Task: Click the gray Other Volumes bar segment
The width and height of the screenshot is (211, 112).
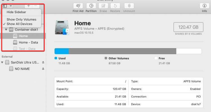Action: 122,51
